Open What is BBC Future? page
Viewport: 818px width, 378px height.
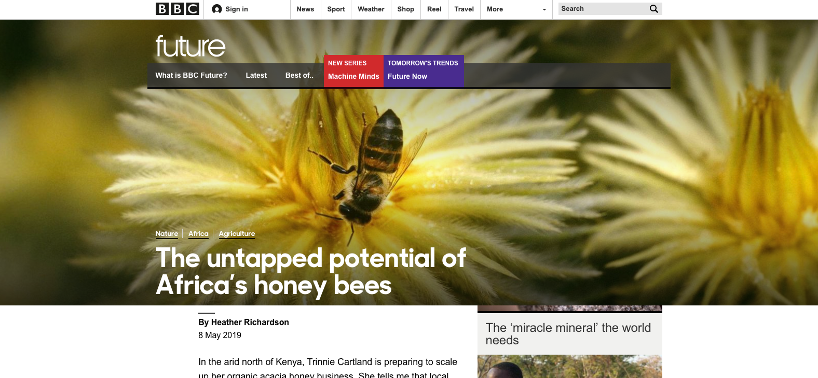coord(191,75)
